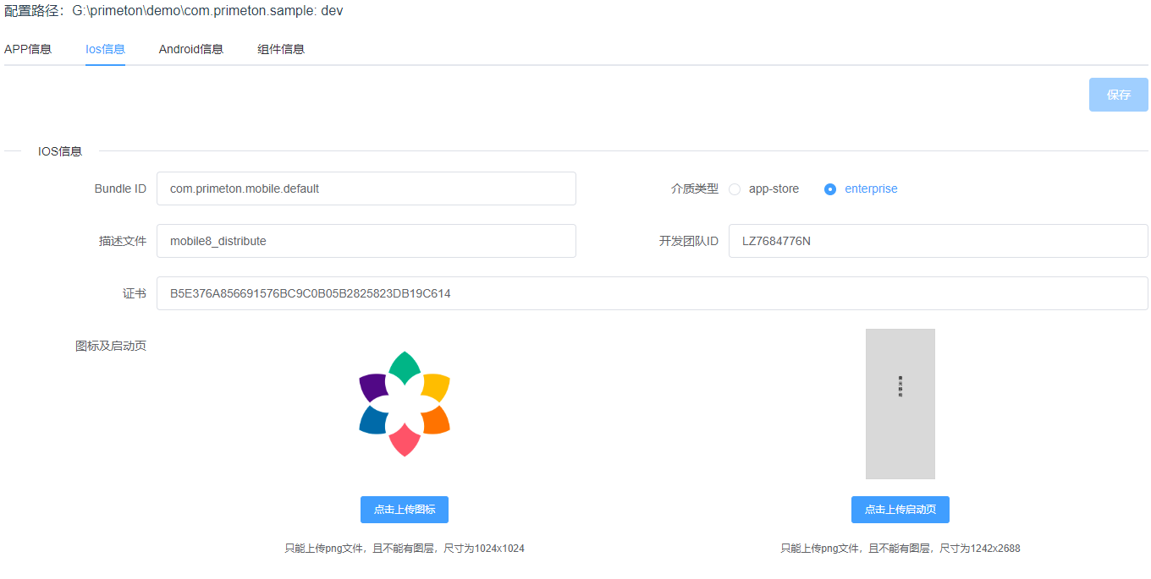
Task: Click the IOS信息 section header
Action: point(60,151)
